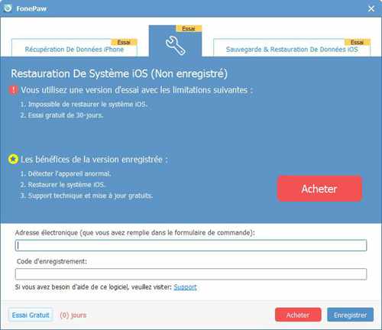Click the yellow star benefits icon
Image resolution: width=382 pixels, height=330 pixels.
(x=13, y=160)
